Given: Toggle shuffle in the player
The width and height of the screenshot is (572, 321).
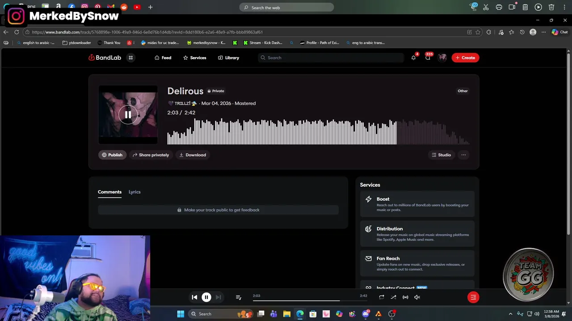Looking at the screenshot, I should (393, 297).
